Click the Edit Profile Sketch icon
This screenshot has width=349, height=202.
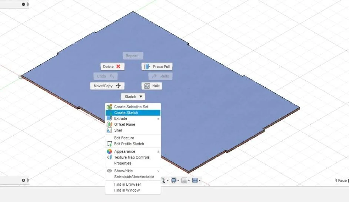click(109, 144)
